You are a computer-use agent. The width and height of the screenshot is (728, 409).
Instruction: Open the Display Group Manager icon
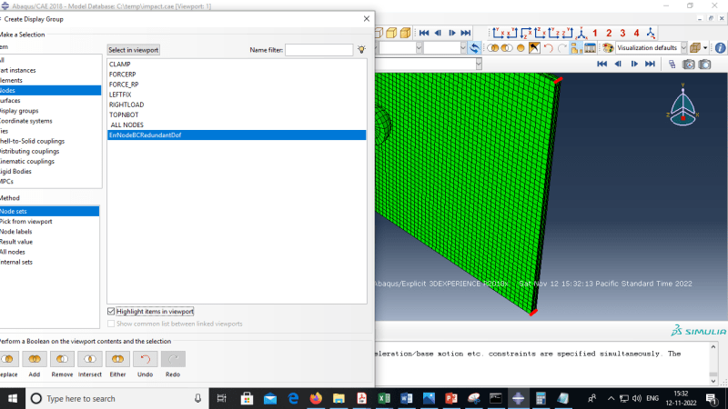(590, 48)
